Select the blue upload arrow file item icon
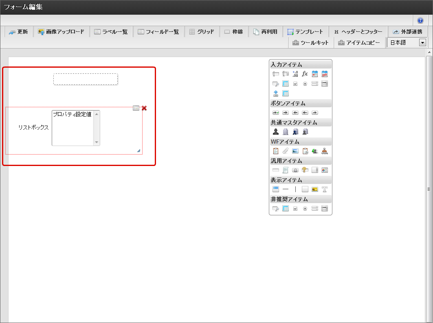Viewport: 433px width, 323px height. (276, 93)
